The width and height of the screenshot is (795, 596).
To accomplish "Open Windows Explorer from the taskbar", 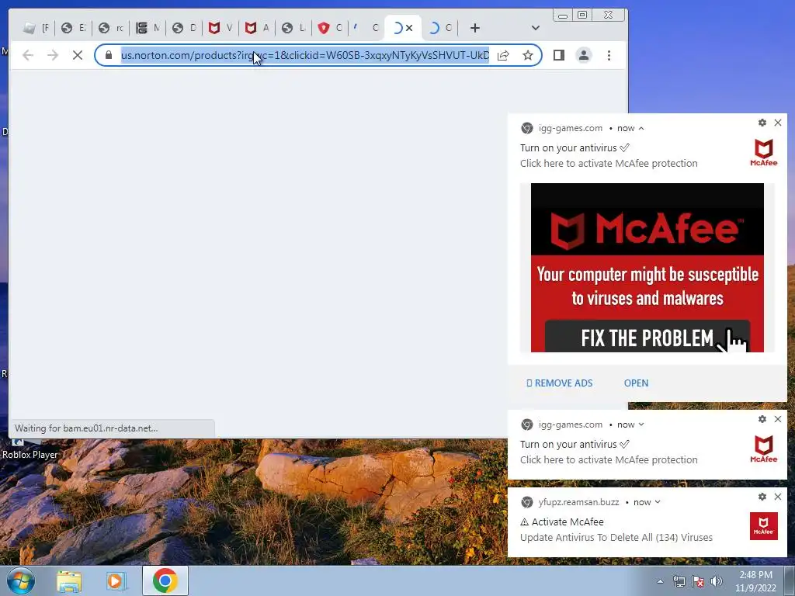I will [69, 581].
